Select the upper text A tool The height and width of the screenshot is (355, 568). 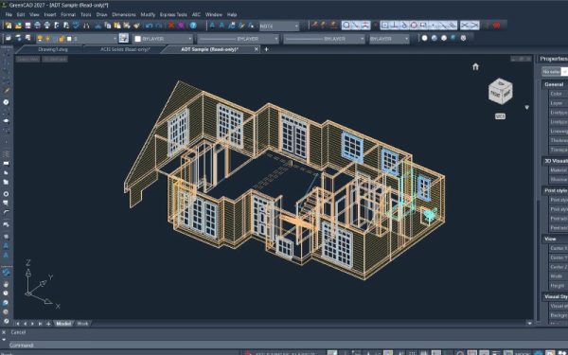pos(6,246)
